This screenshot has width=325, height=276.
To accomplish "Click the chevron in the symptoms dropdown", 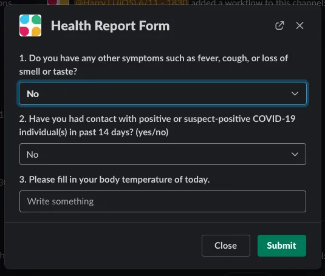I will click(295, 94).
